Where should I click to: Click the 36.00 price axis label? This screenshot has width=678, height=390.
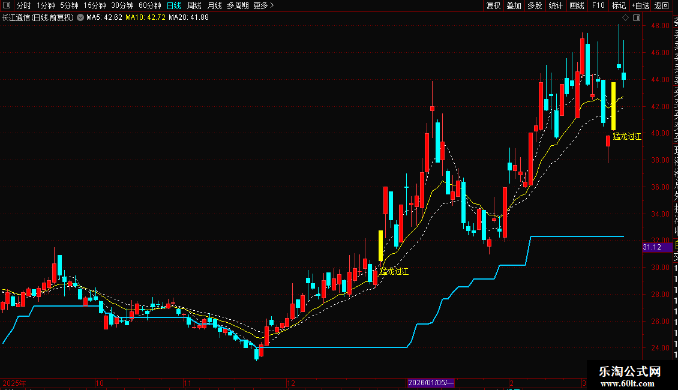point(660,187)
